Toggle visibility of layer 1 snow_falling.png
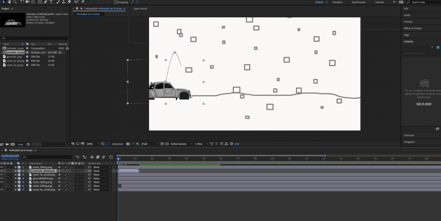The height and width of the screenshot is (221, 441). [x=2, y=167]
